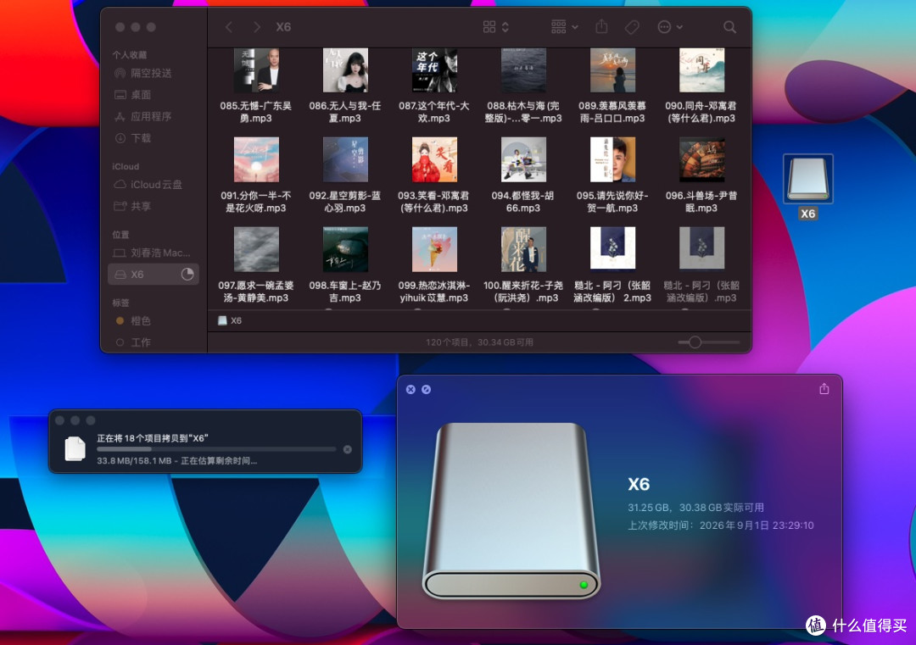Select 094.都怪我-胡66.mp3 file
The image size is (916, 645).
pos(523,175)
